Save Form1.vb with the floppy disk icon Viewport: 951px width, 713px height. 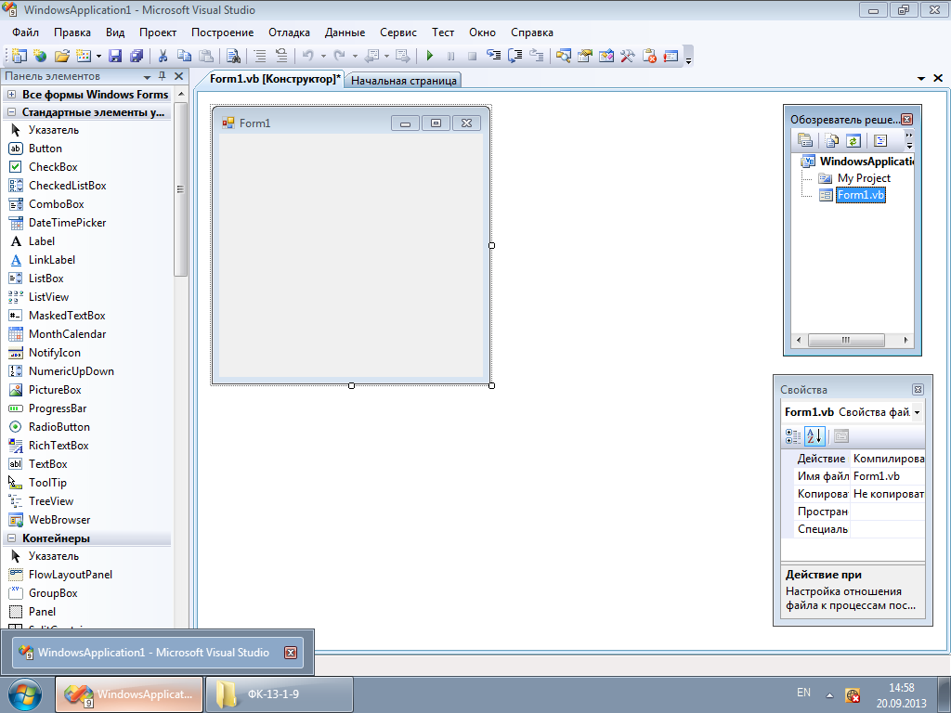coord(115,56)
